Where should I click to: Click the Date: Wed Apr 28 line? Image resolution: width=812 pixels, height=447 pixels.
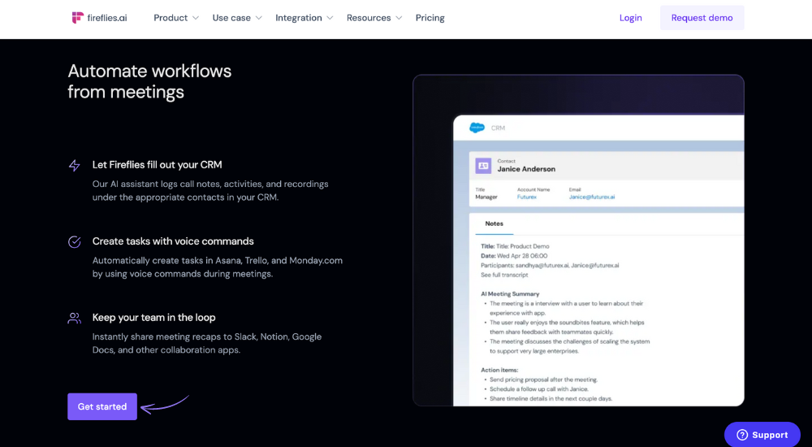coord(514,256)
